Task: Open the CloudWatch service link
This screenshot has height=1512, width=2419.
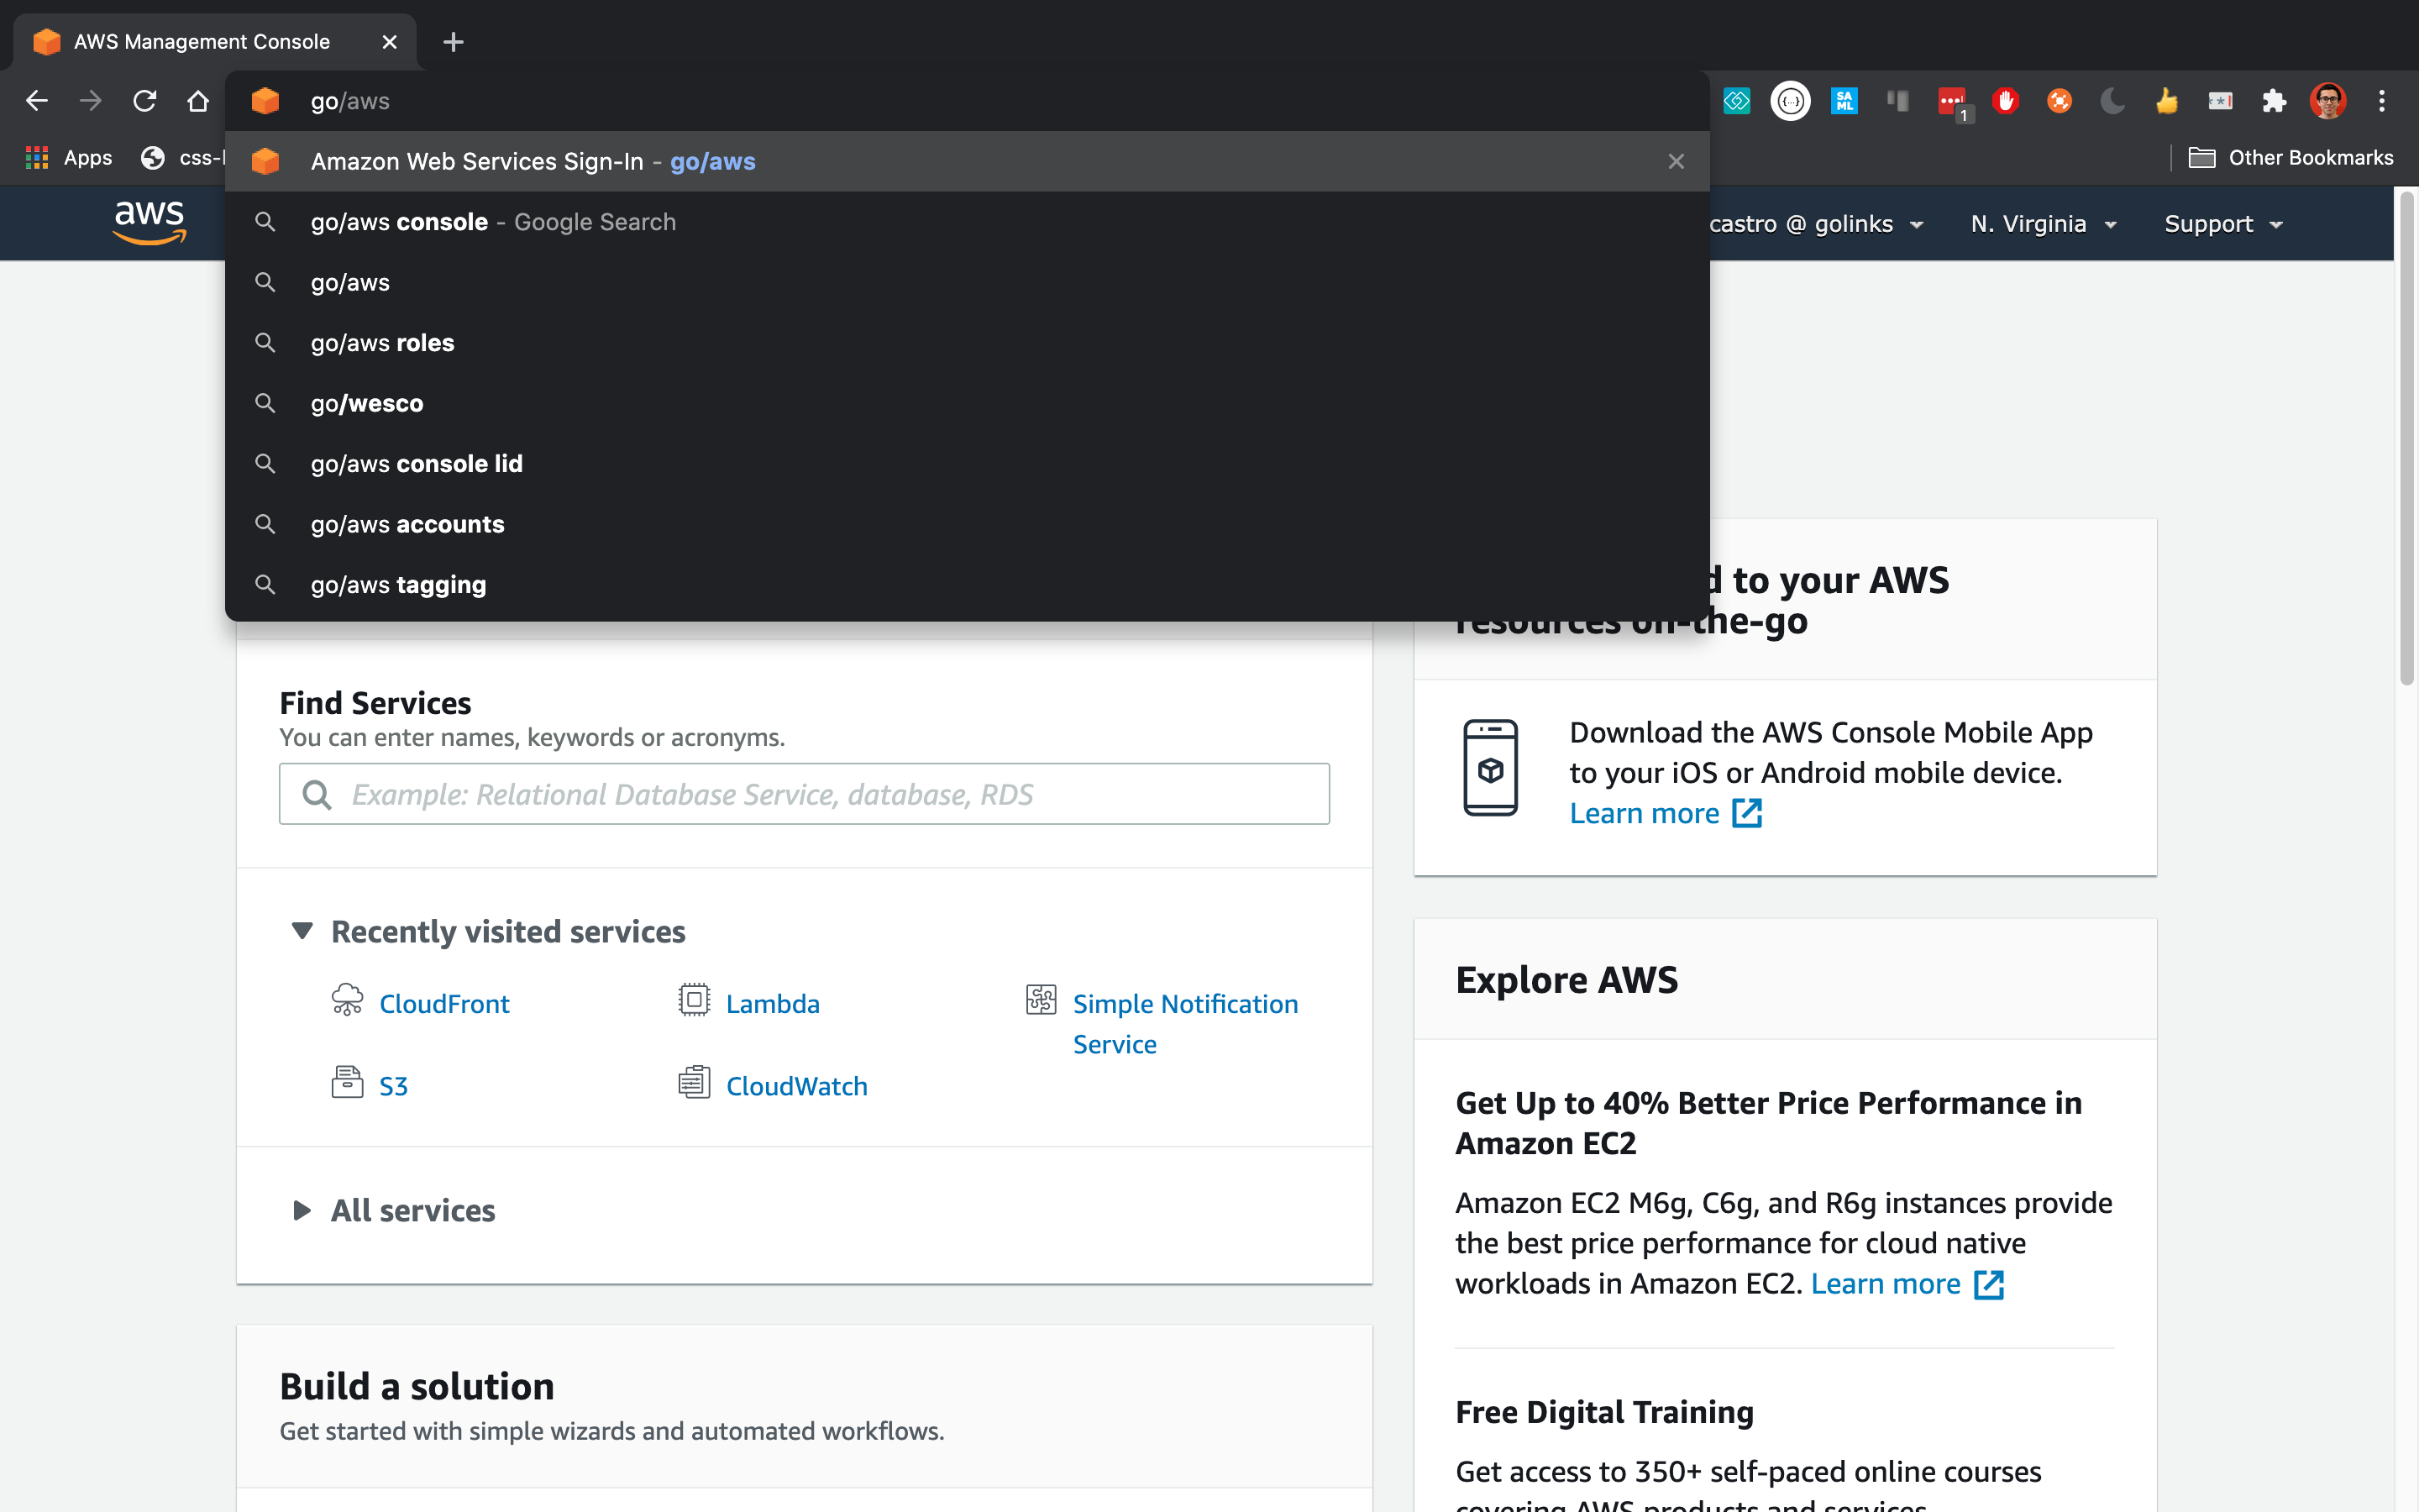Action: click(x=795, y=1086)
